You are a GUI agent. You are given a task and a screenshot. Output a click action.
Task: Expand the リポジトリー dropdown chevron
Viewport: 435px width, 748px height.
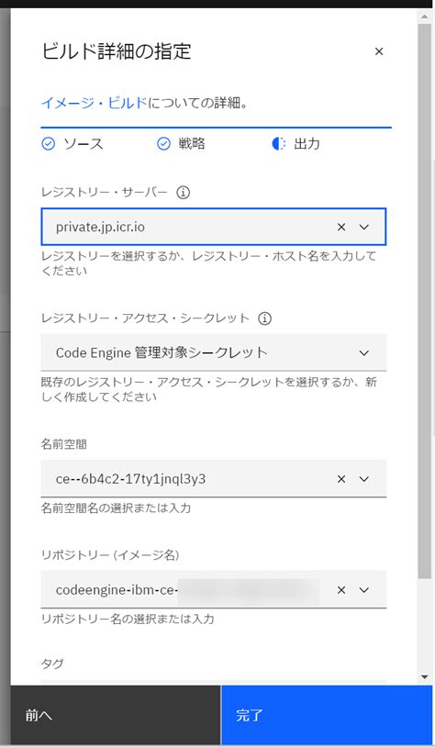coord(364,590)
